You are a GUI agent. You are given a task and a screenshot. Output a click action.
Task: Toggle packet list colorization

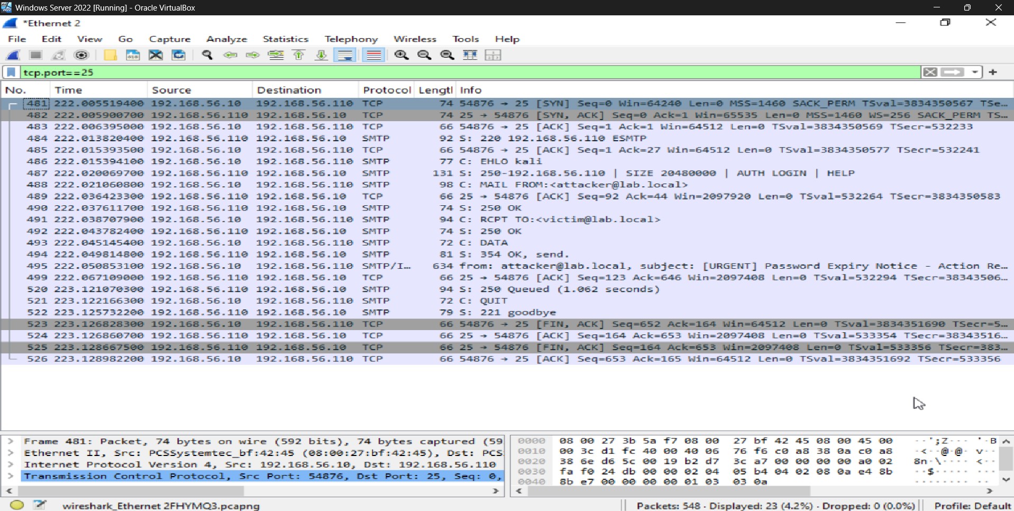point(374,55)
